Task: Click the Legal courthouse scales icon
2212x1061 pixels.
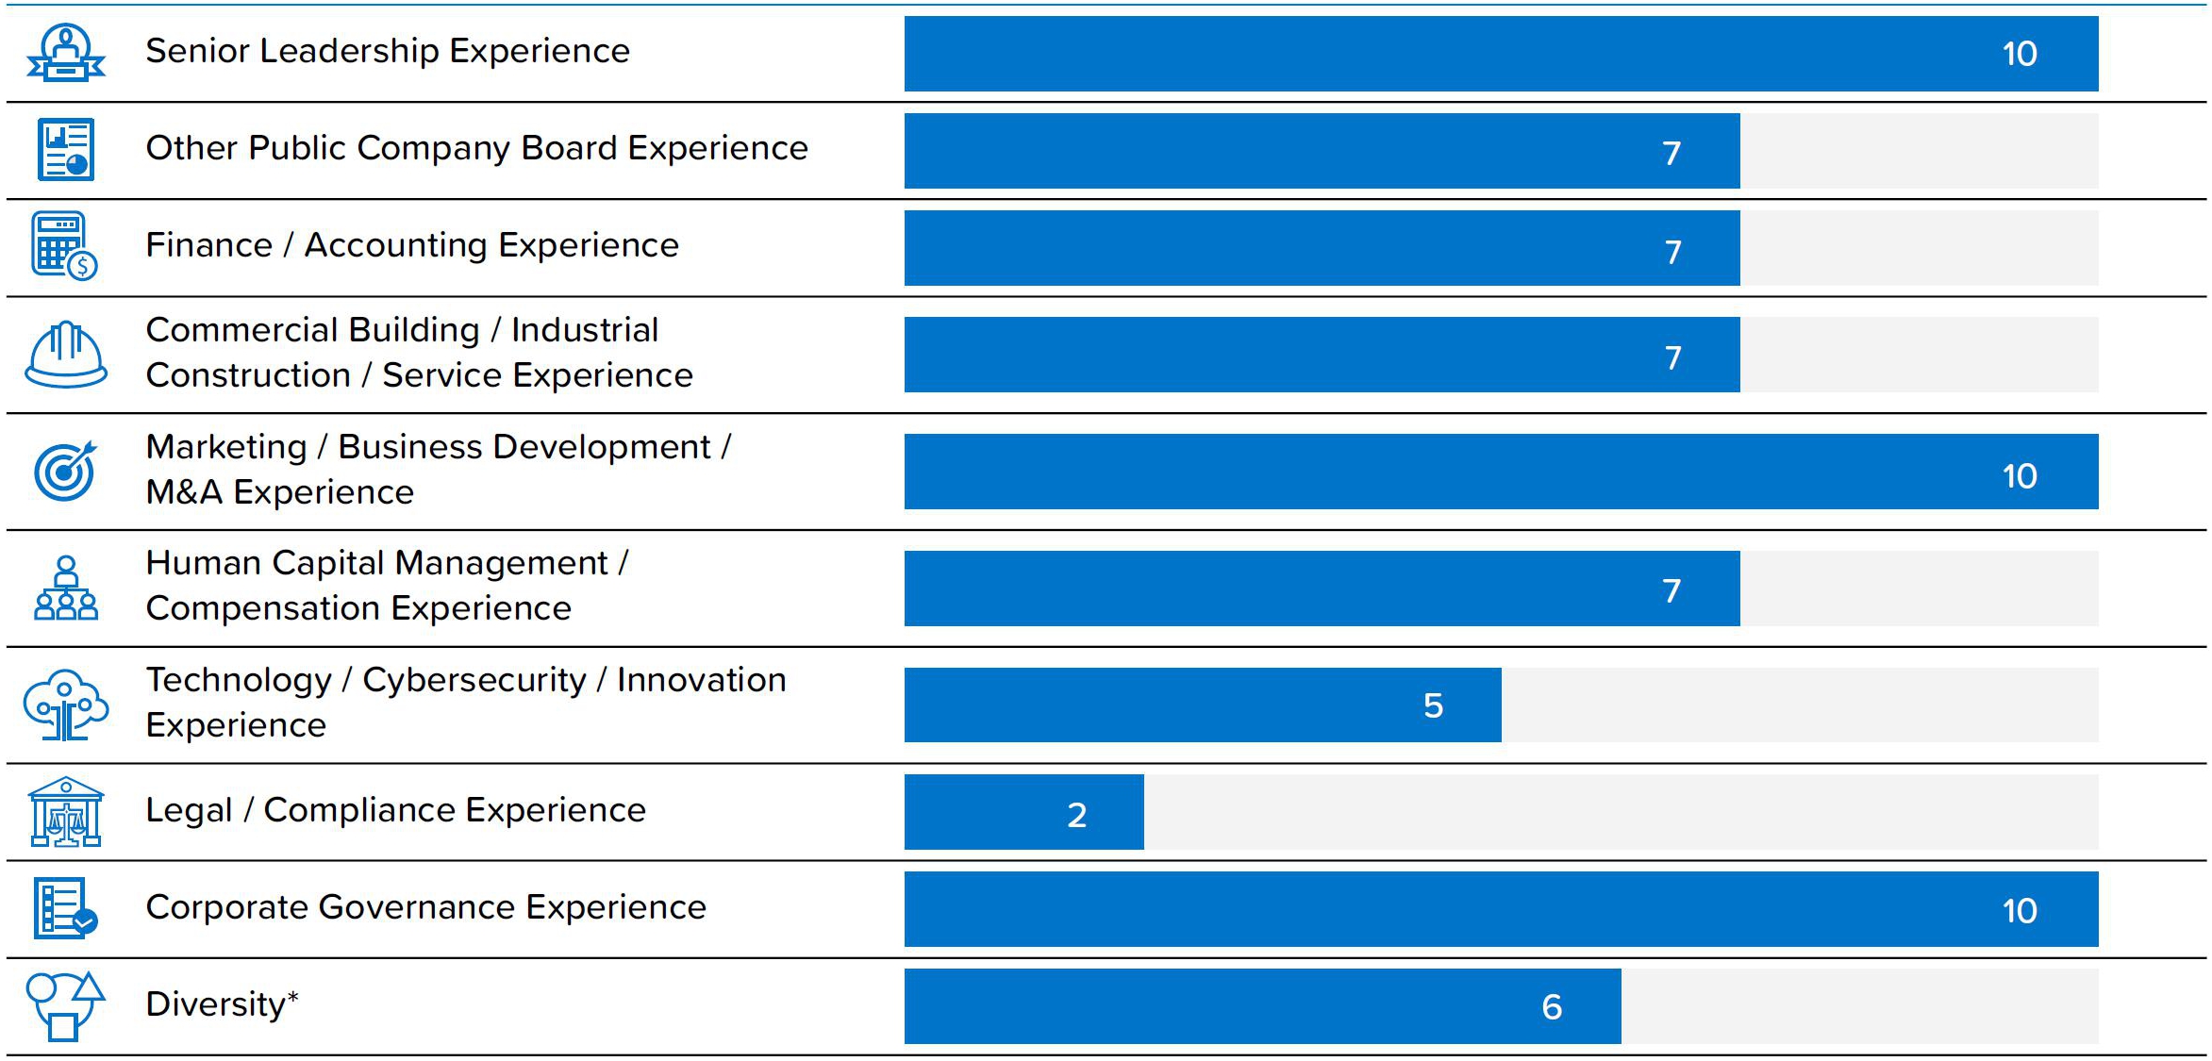Action: tap(65, 812)
